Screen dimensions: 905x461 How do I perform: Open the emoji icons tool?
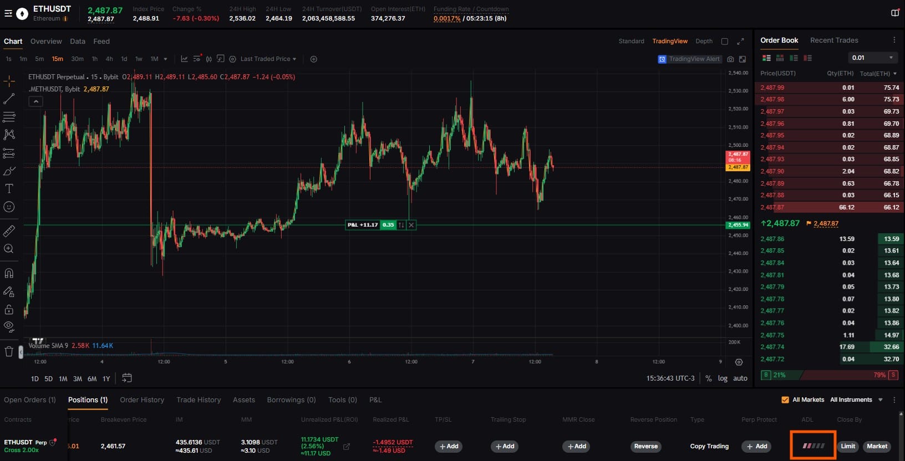coord(9,207)
